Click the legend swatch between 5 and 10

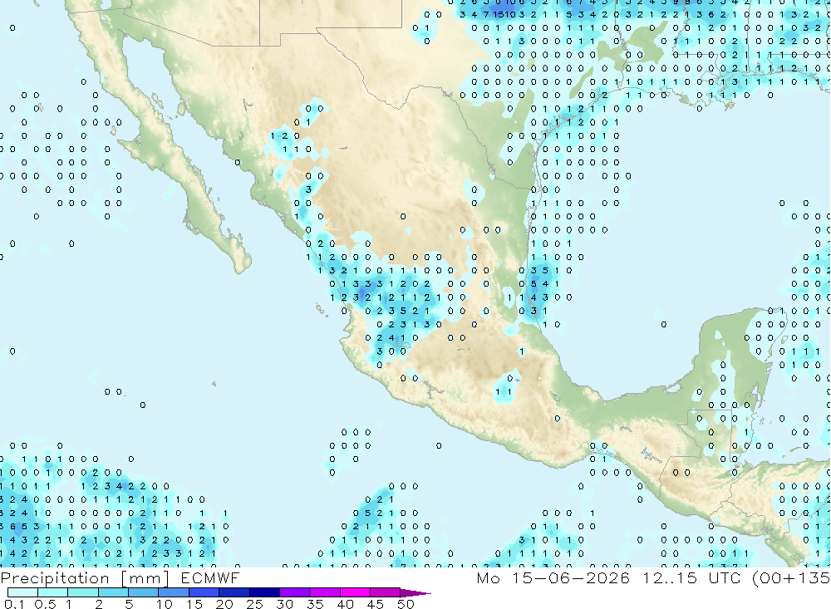[144, 592]
